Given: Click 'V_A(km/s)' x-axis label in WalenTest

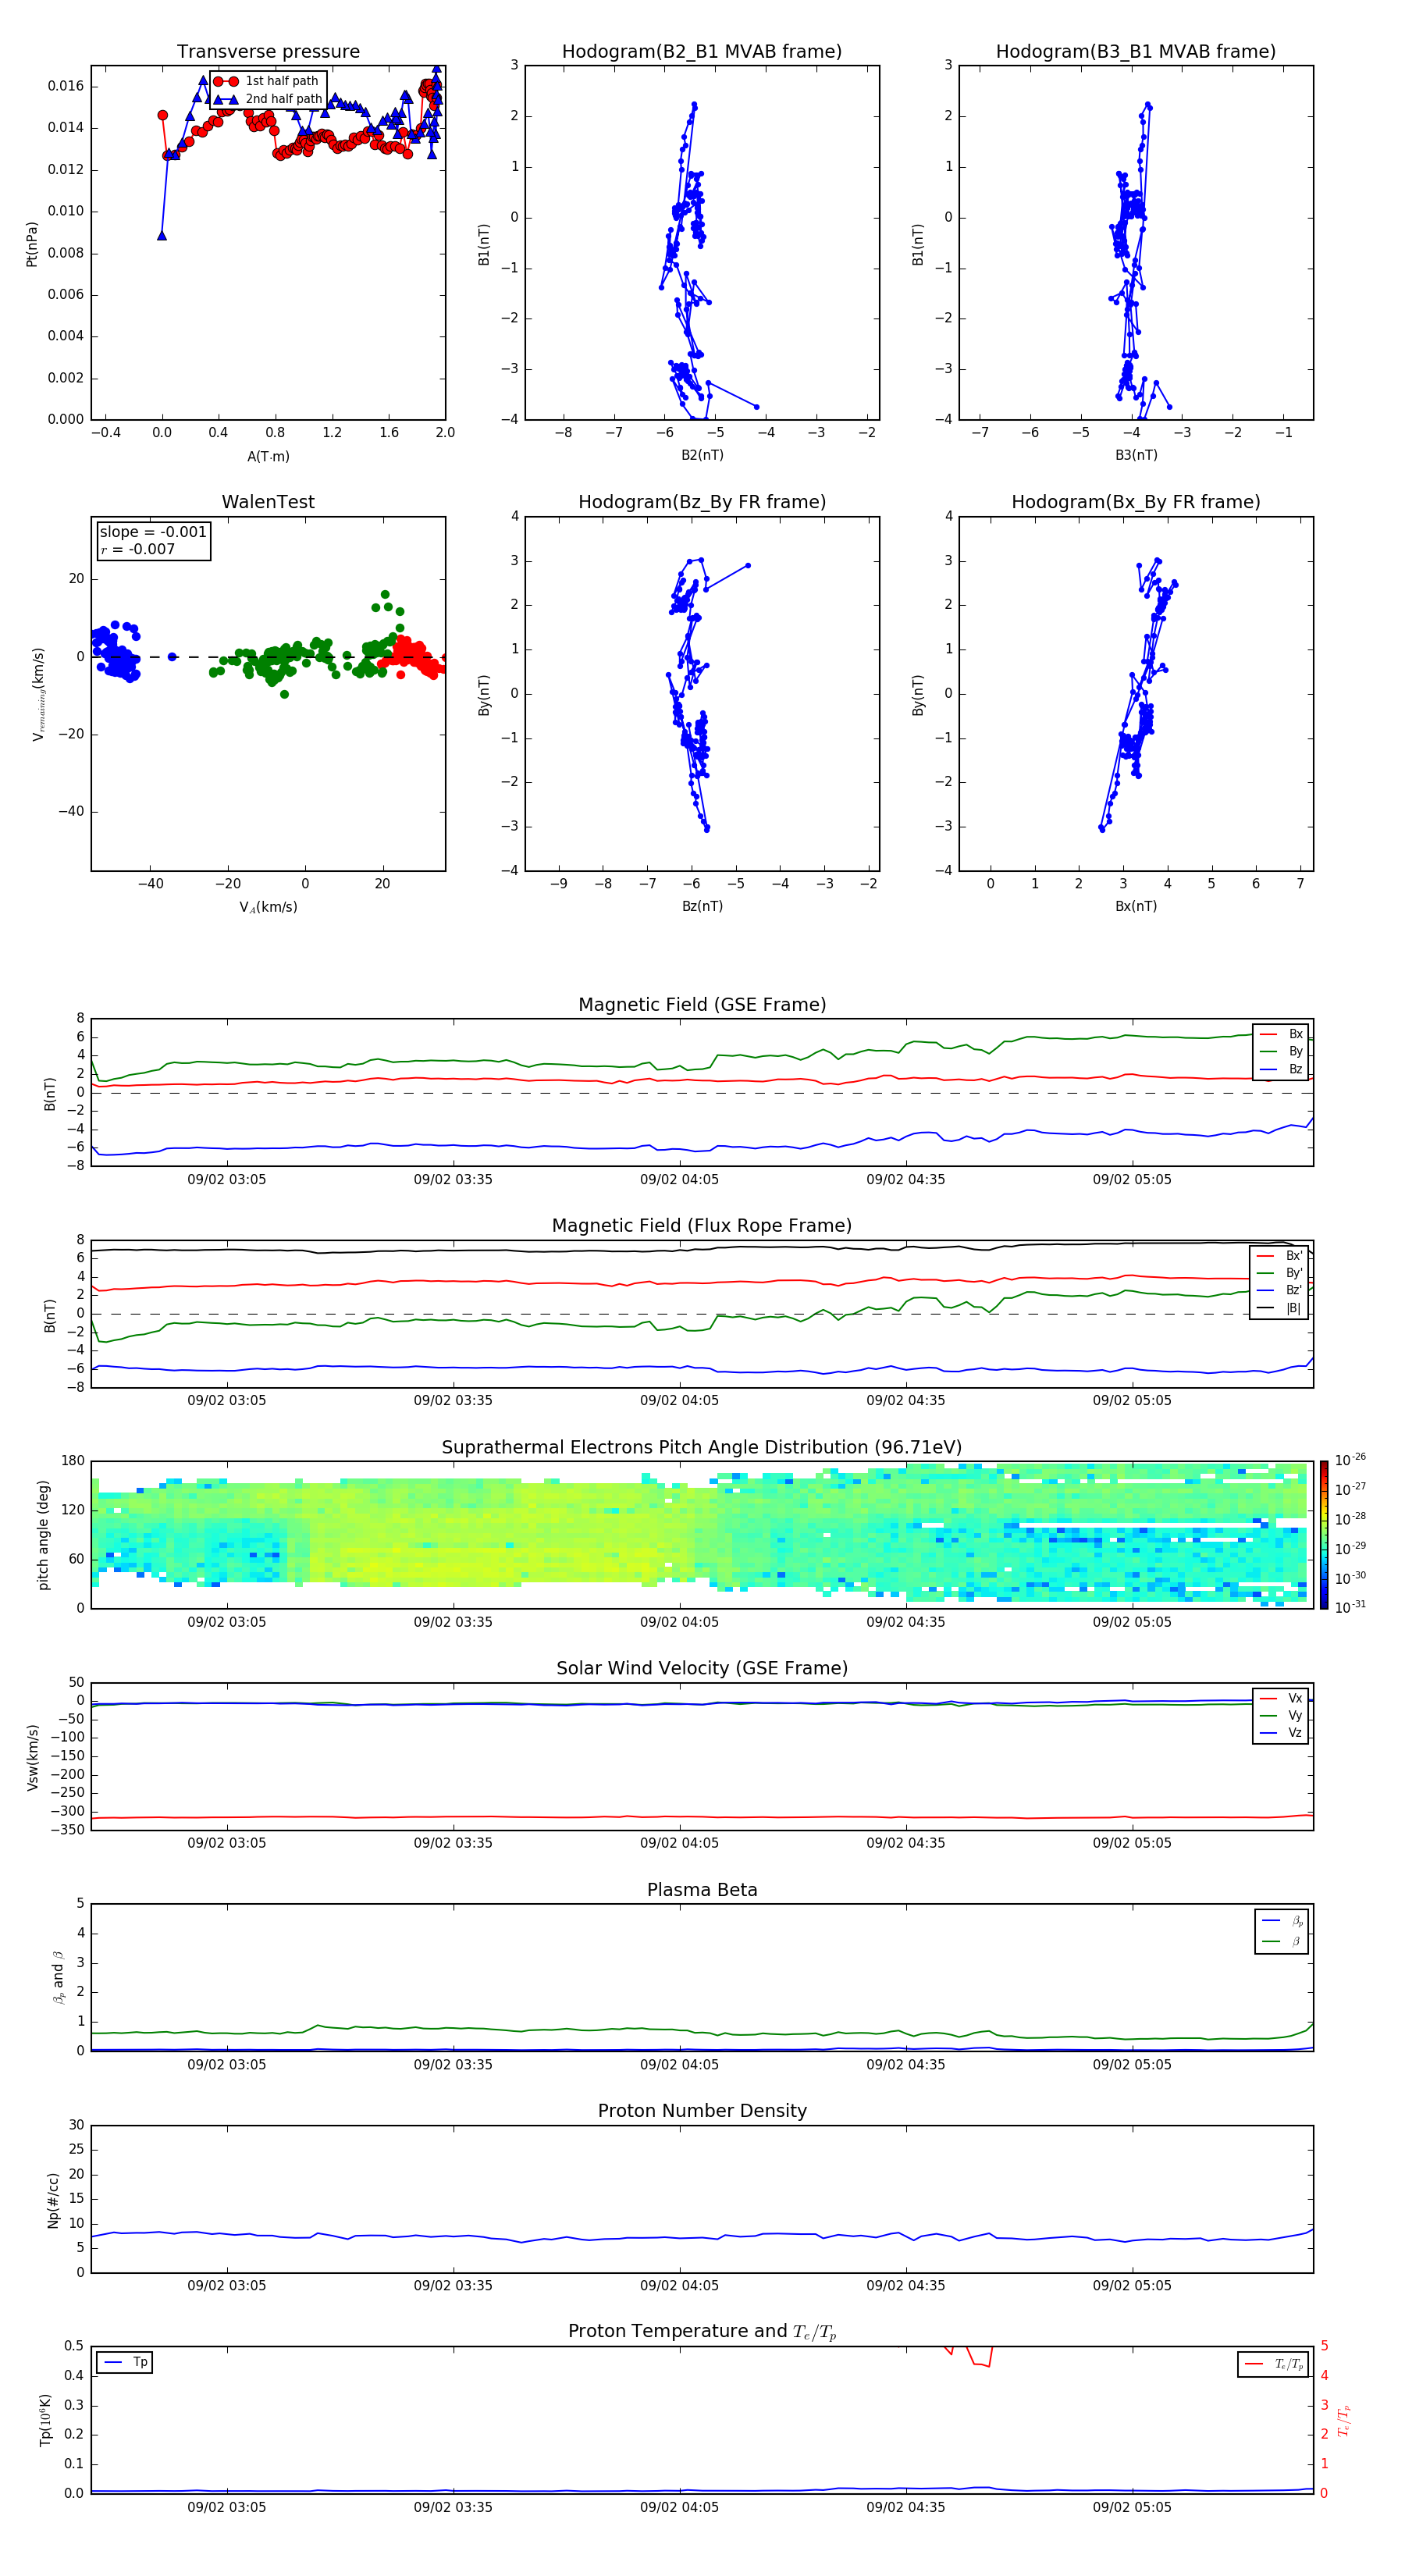Looking at the screenshot, I should 268,907.
